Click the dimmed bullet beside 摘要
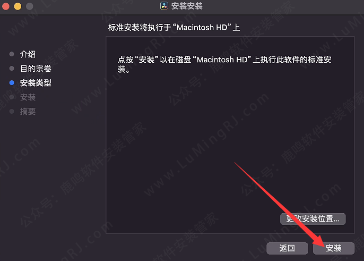Screen dimensions: 364x261 tap(12, 112)
